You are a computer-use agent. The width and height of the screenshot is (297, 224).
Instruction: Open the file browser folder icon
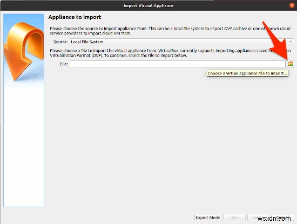click(291, 64)
